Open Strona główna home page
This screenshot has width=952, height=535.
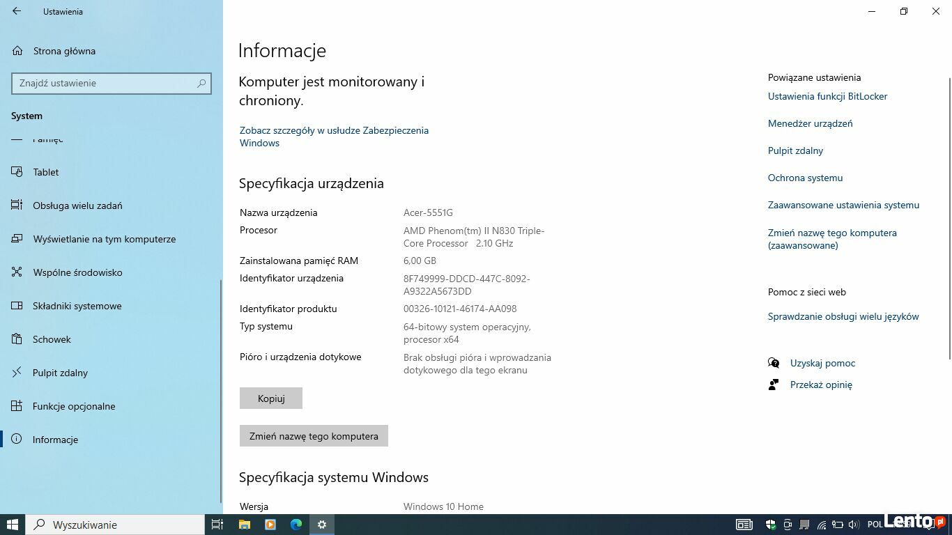[x=64, y=51]
